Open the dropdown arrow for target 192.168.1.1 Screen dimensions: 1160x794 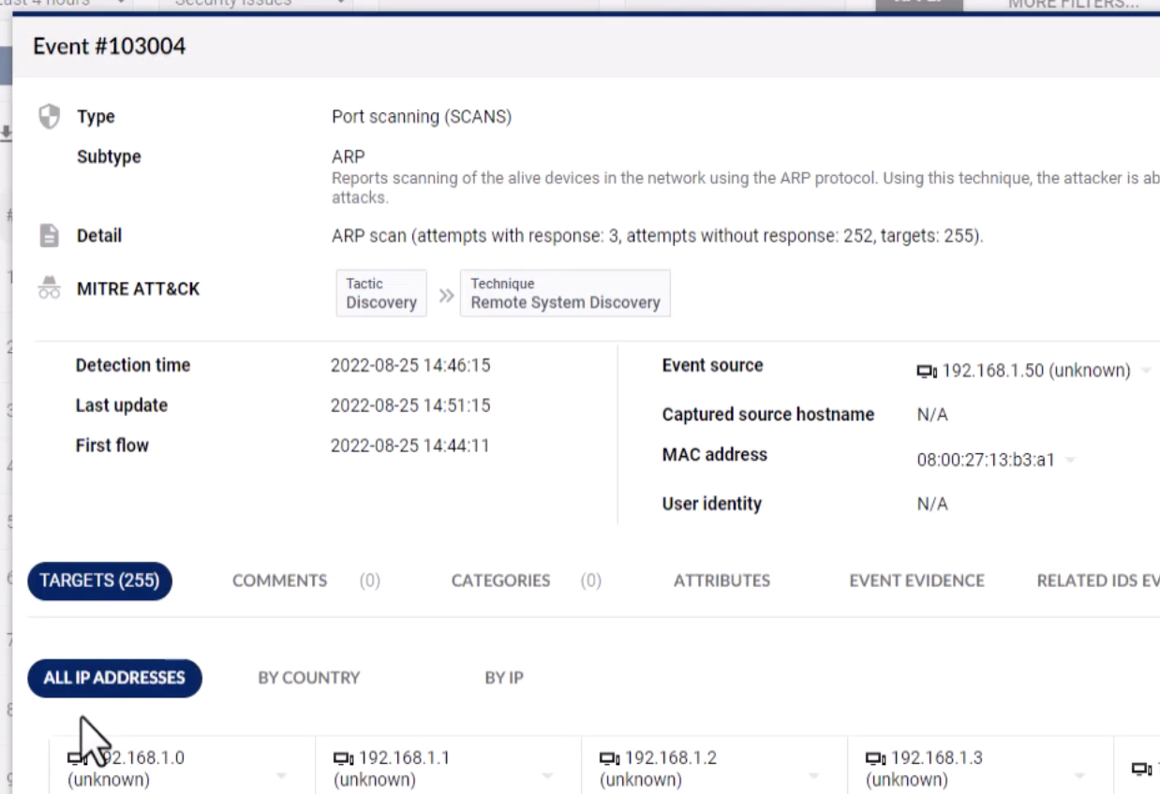tap(547, 775)
